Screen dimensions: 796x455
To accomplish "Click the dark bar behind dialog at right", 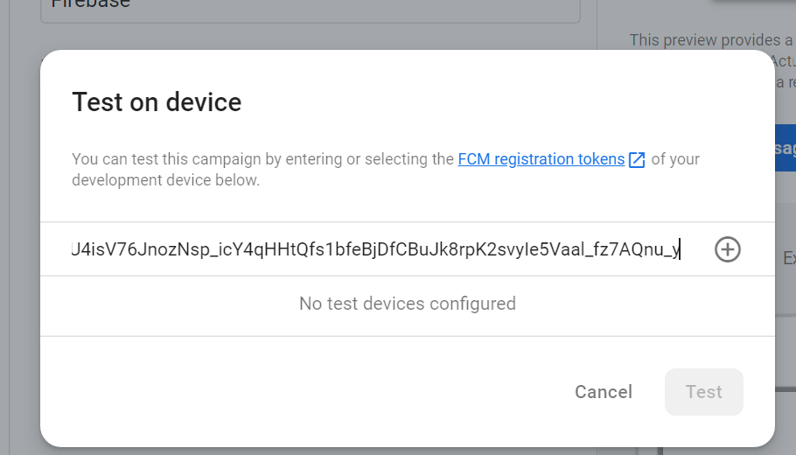I will point(786,389).
